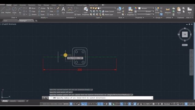Expand the Properties panel
This screenshot has height=110, width=195.
[x=140, y=18]
